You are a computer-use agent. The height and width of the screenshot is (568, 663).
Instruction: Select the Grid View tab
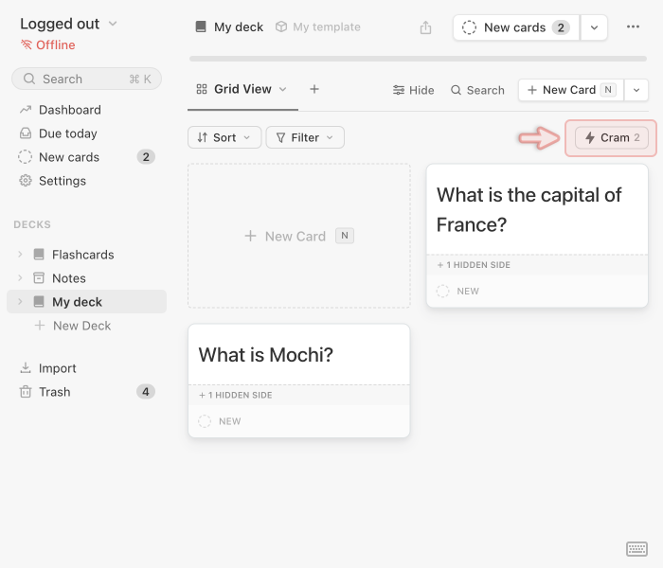pos(242,89)
